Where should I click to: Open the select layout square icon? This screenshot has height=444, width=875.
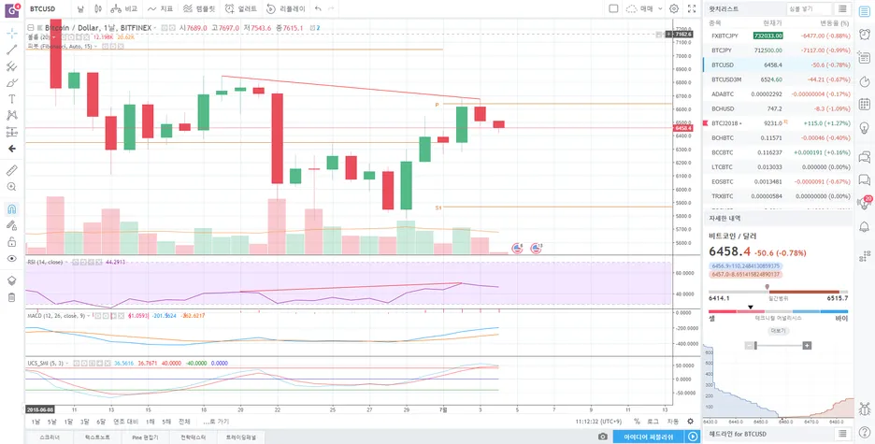[613, 8]
